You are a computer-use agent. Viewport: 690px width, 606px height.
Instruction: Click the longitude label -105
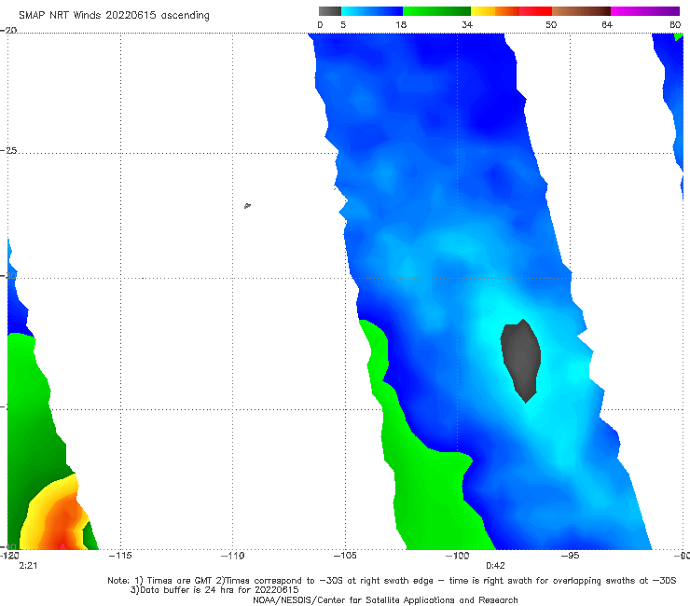pos(345,556)
